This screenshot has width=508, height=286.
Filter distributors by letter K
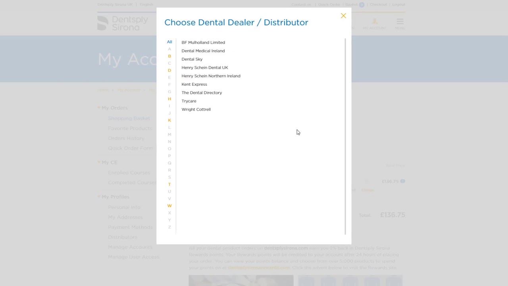pos(169,120)
